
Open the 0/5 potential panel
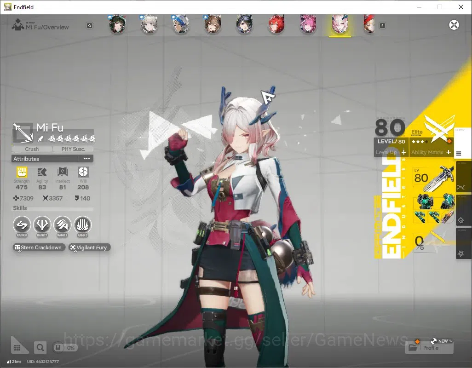(429, 242)
